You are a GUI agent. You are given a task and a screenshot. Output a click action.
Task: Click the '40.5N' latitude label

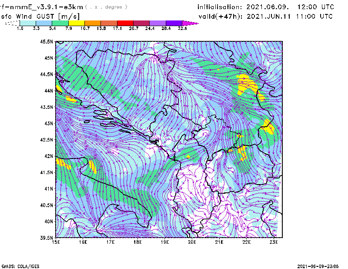(47, 205)
